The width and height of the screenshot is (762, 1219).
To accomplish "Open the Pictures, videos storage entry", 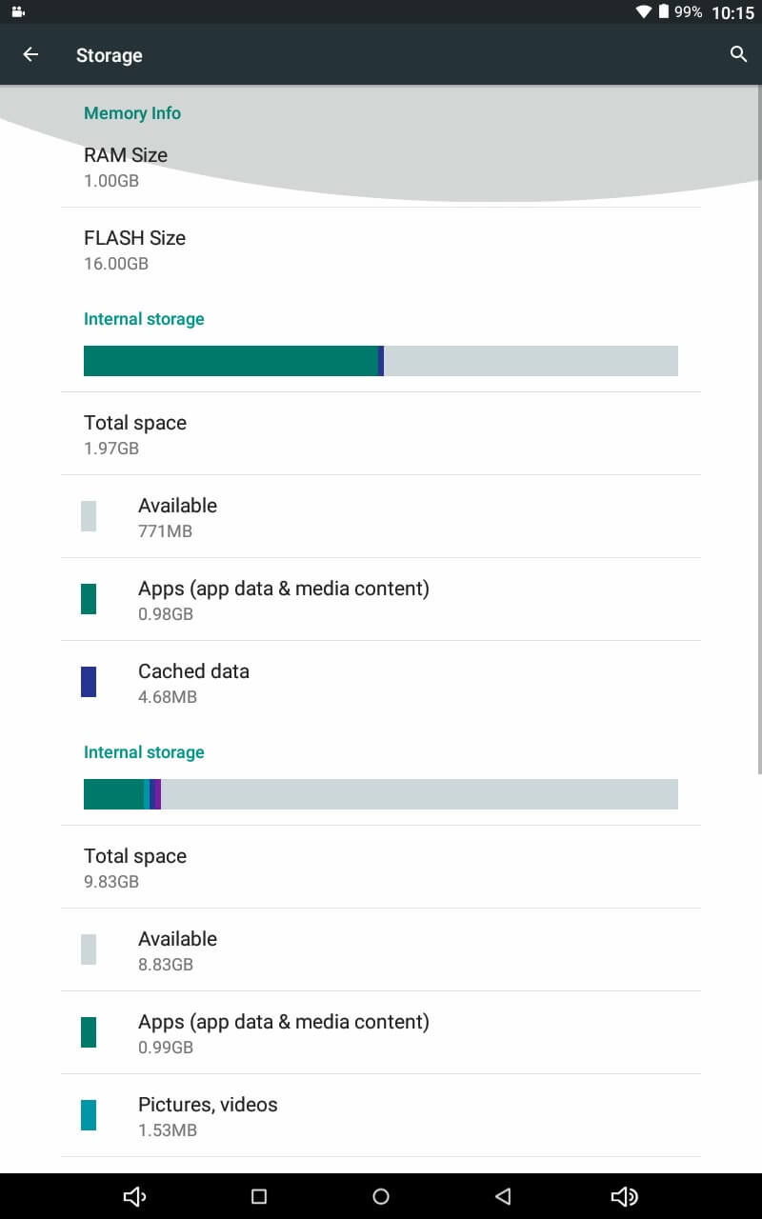I will pyautogui.click(x=381, y=1115).
